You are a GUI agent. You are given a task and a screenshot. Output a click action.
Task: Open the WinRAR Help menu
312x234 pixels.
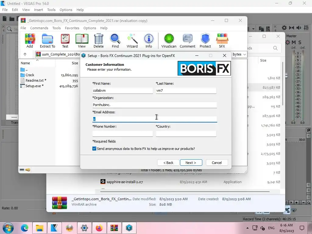[104, 28]
